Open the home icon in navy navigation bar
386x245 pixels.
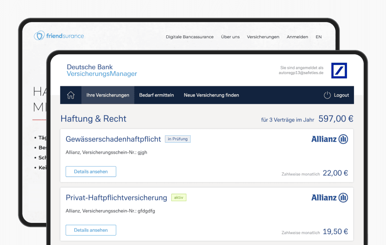(71, 95)
